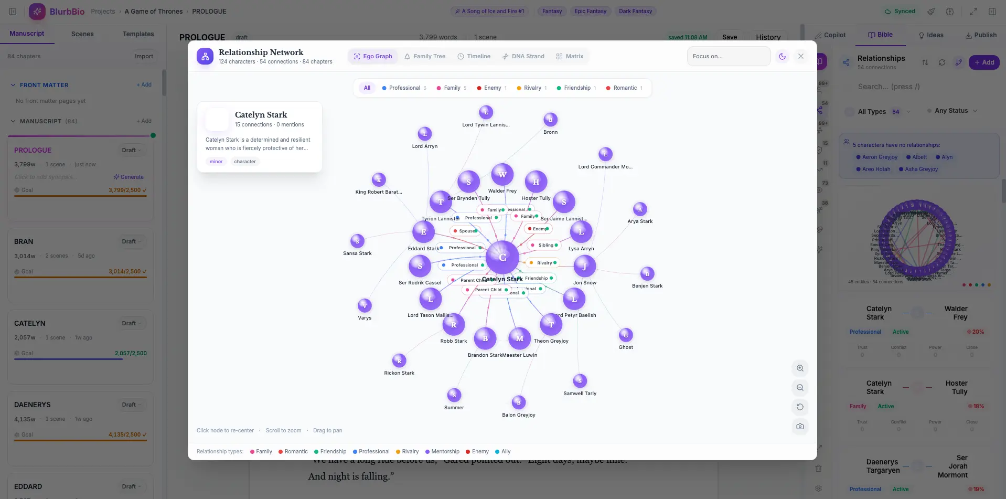The image size is (1006, 499).
Task: Collapse the FRONT MATTER section
Action: point(13,85)
